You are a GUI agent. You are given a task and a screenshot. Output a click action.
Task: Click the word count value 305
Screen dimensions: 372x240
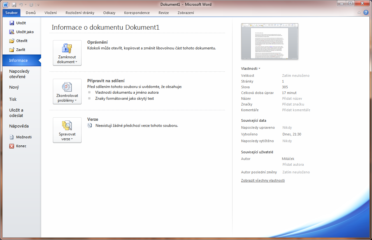[x=285, y=87]
